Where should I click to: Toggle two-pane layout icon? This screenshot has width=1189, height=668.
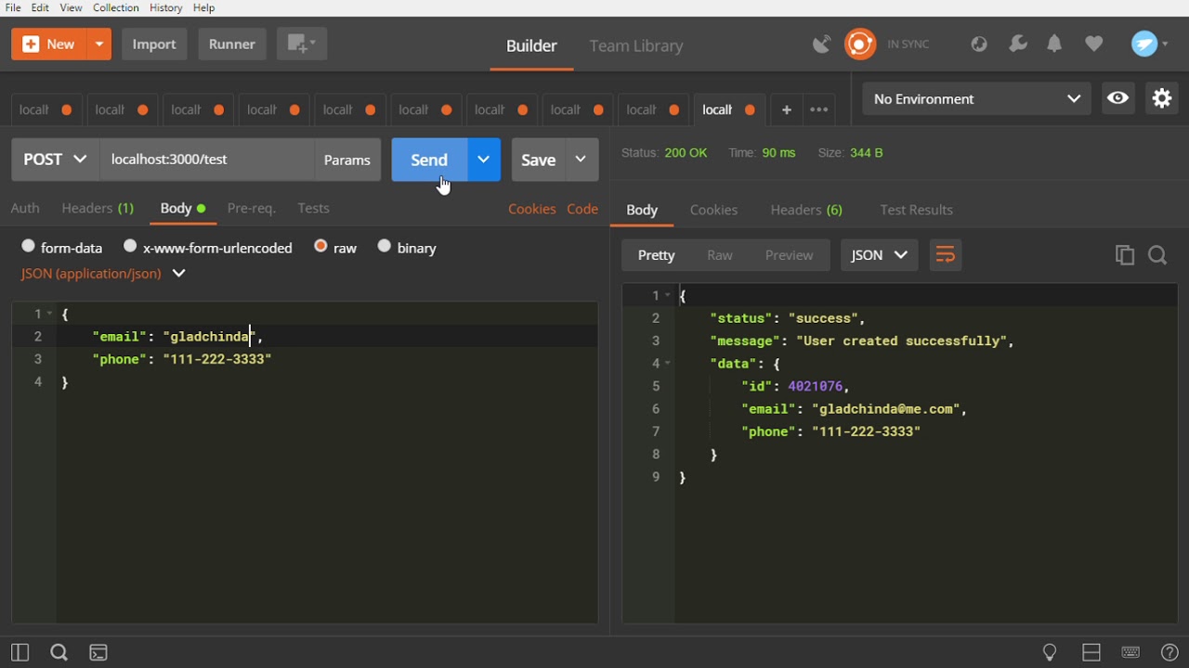click(1091, 652)
